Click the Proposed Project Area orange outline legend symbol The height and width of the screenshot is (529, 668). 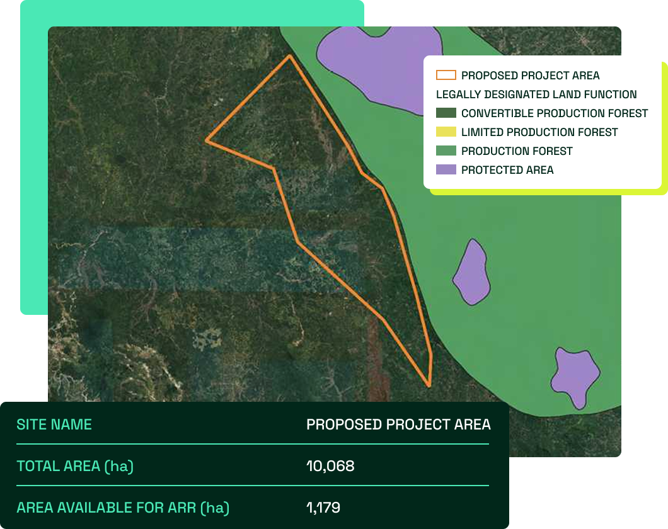[x=446, y=76]
